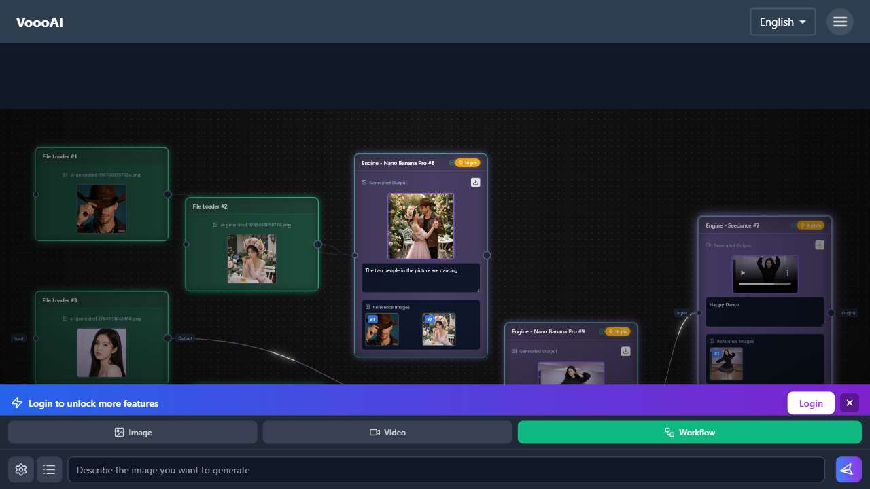Screen dimensions: 870x489
Task: Download the Nano Banana Pro #8 generated output
Action: coord(475,183)
